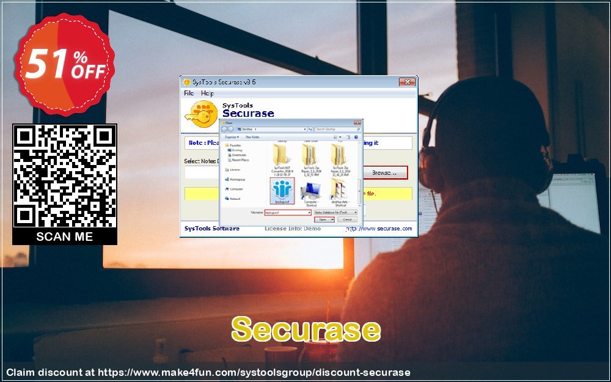Select the backup.nsf Lotus Notes file
611x382 pixels.
pyautogui.click(x=282, y=191)
